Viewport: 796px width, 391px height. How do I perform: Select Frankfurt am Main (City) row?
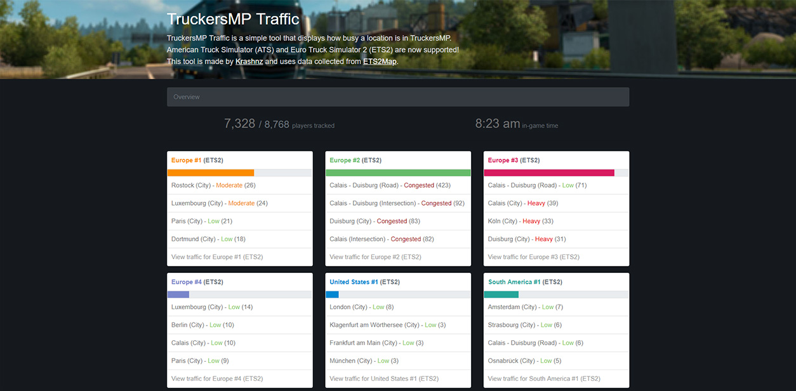click(398, 343)
